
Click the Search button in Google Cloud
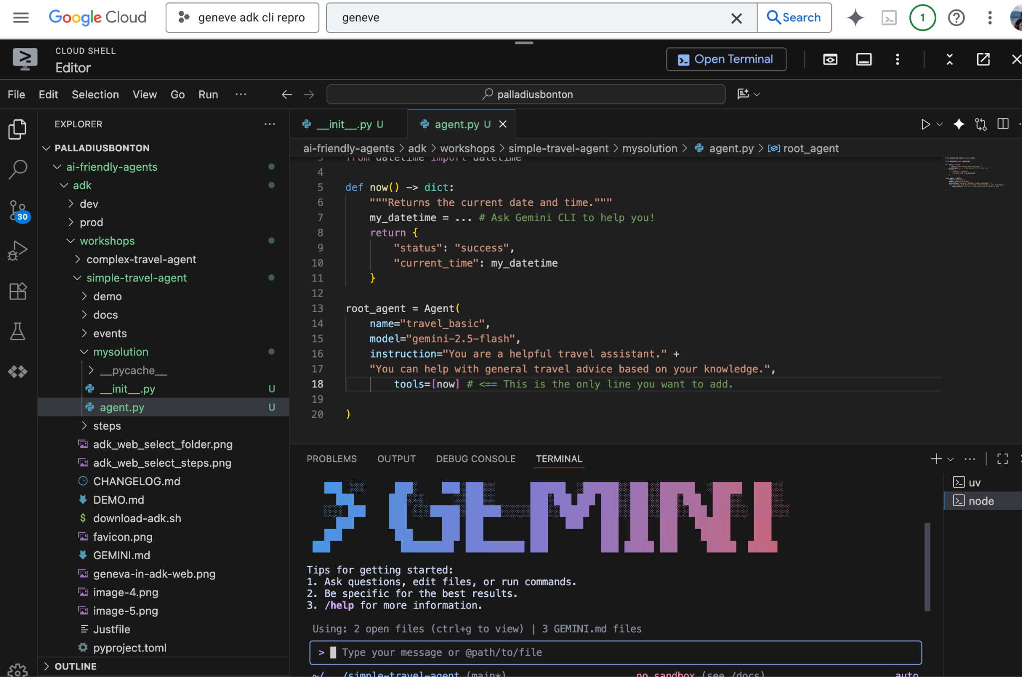coord(794,17)
